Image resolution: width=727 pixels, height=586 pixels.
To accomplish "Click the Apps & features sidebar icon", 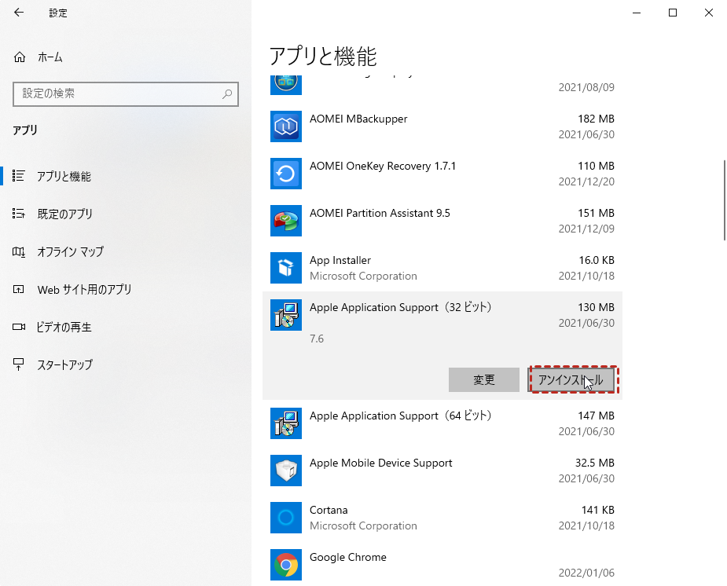I will (x=19, y=176).
